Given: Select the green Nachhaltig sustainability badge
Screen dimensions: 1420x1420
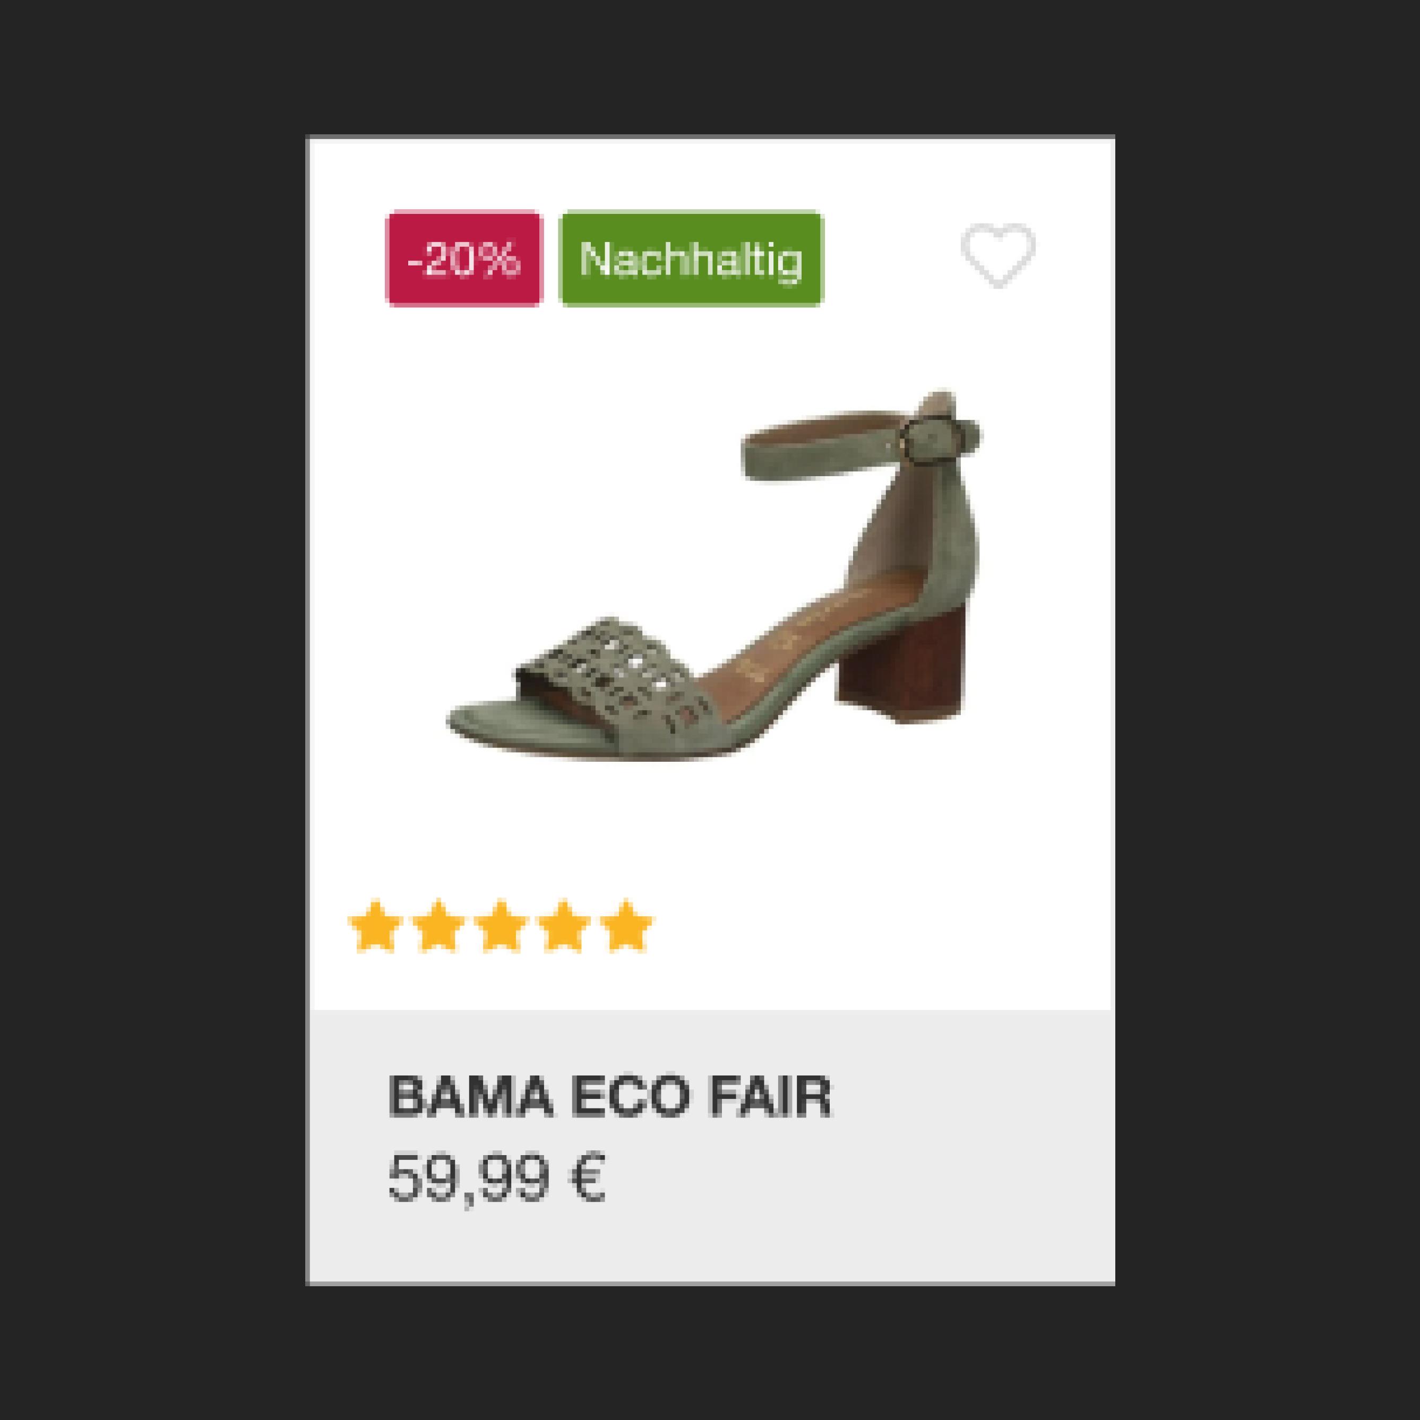Looking at the screenshot, I should (x=691, y=258).
